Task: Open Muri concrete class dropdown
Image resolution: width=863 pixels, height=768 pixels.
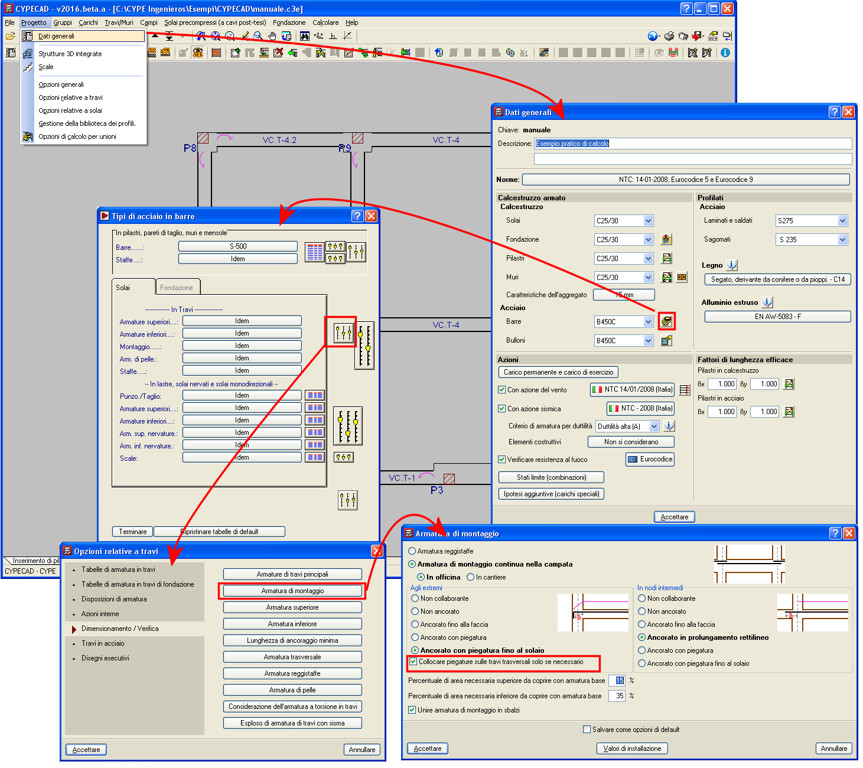Action: point(648,278)
